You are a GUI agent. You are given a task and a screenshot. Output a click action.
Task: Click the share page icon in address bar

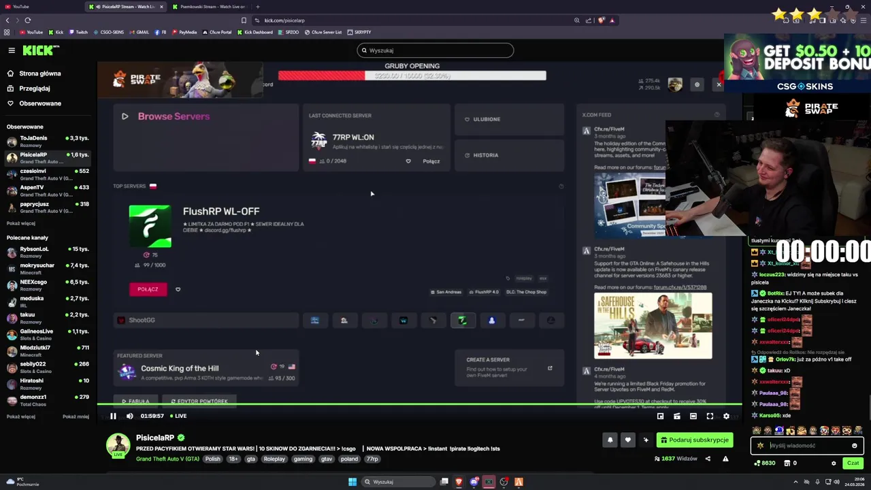coord(589,20)
